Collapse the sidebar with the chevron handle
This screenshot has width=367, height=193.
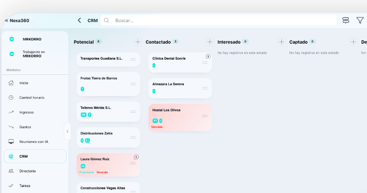pos(67,131)
